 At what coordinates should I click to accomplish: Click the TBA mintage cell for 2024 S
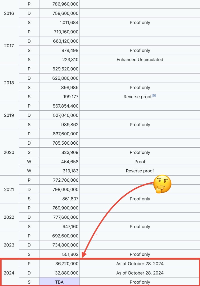tap(59, 282)
